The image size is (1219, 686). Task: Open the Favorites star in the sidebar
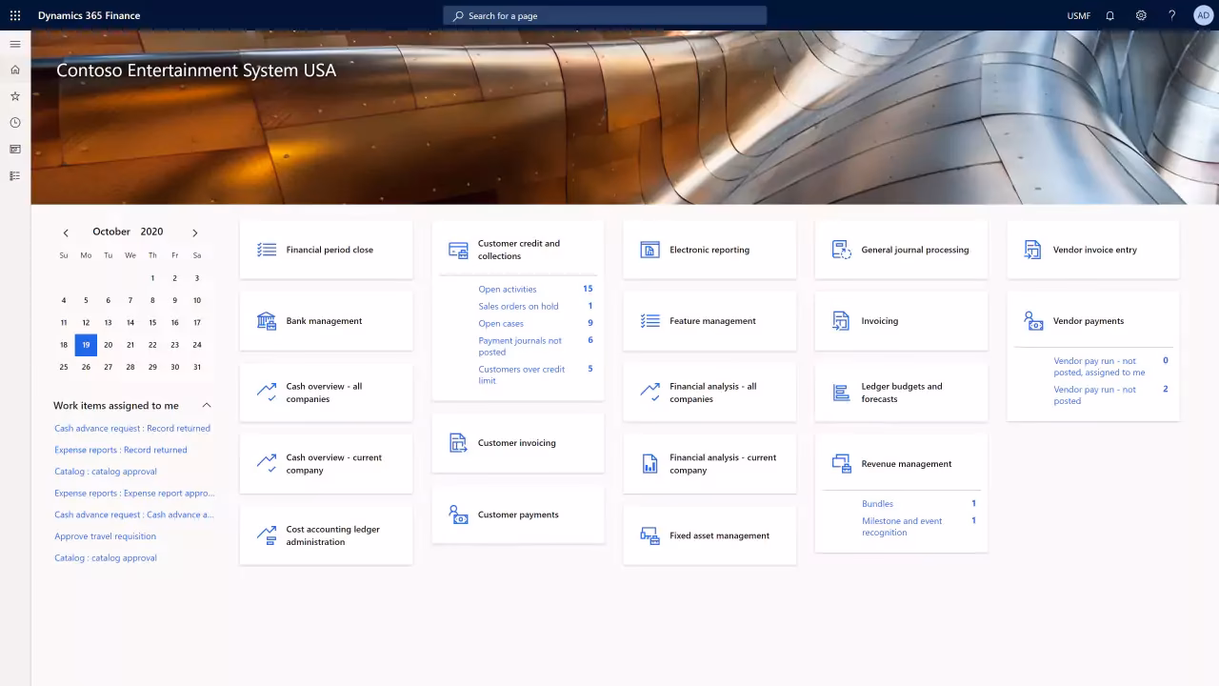pyautogui.click(x=14, y=95)
